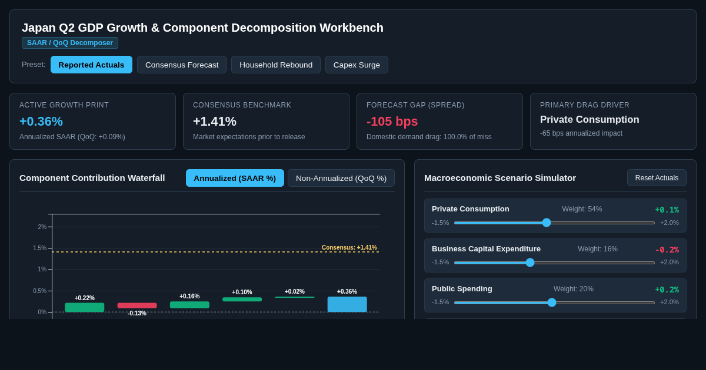Click the Weight: 20% label
Viewport: 706px width, 370px height.
pos(574,289)
